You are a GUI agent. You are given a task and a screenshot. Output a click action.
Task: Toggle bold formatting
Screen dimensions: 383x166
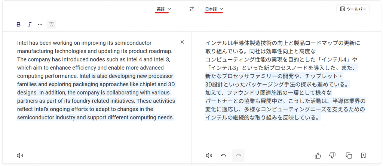point(18,25)
